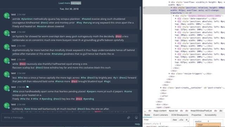This screenshot has width=225, height=127.
Task: Switch to the Styles tab
Action: coord(147,115)
